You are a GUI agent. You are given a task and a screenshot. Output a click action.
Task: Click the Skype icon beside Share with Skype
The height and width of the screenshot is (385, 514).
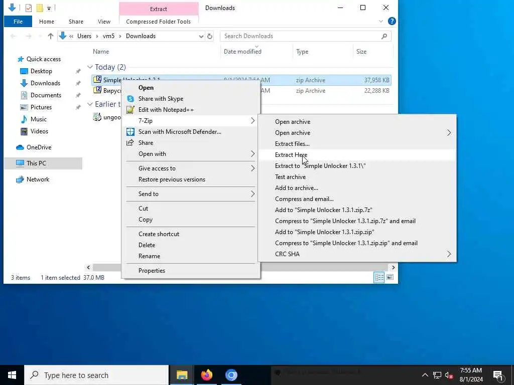click(131, 99)
